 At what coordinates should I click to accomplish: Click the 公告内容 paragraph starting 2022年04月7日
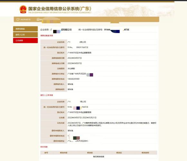click(112, 124)
